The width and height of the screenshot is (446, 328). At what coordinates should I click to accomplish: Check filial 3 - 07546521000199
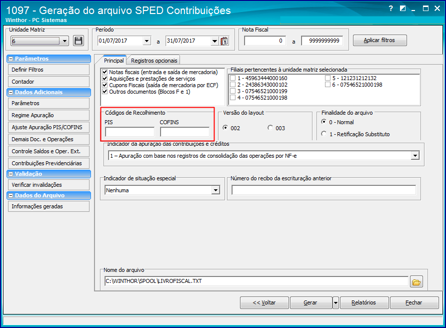(232, 91)
